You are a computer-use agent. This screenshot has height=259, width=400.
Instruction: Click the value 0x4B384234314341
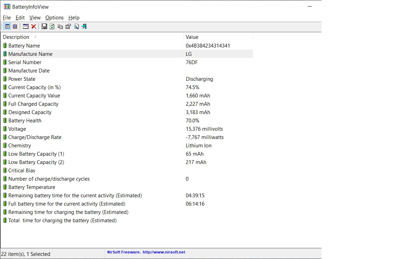tap(208, 45)
